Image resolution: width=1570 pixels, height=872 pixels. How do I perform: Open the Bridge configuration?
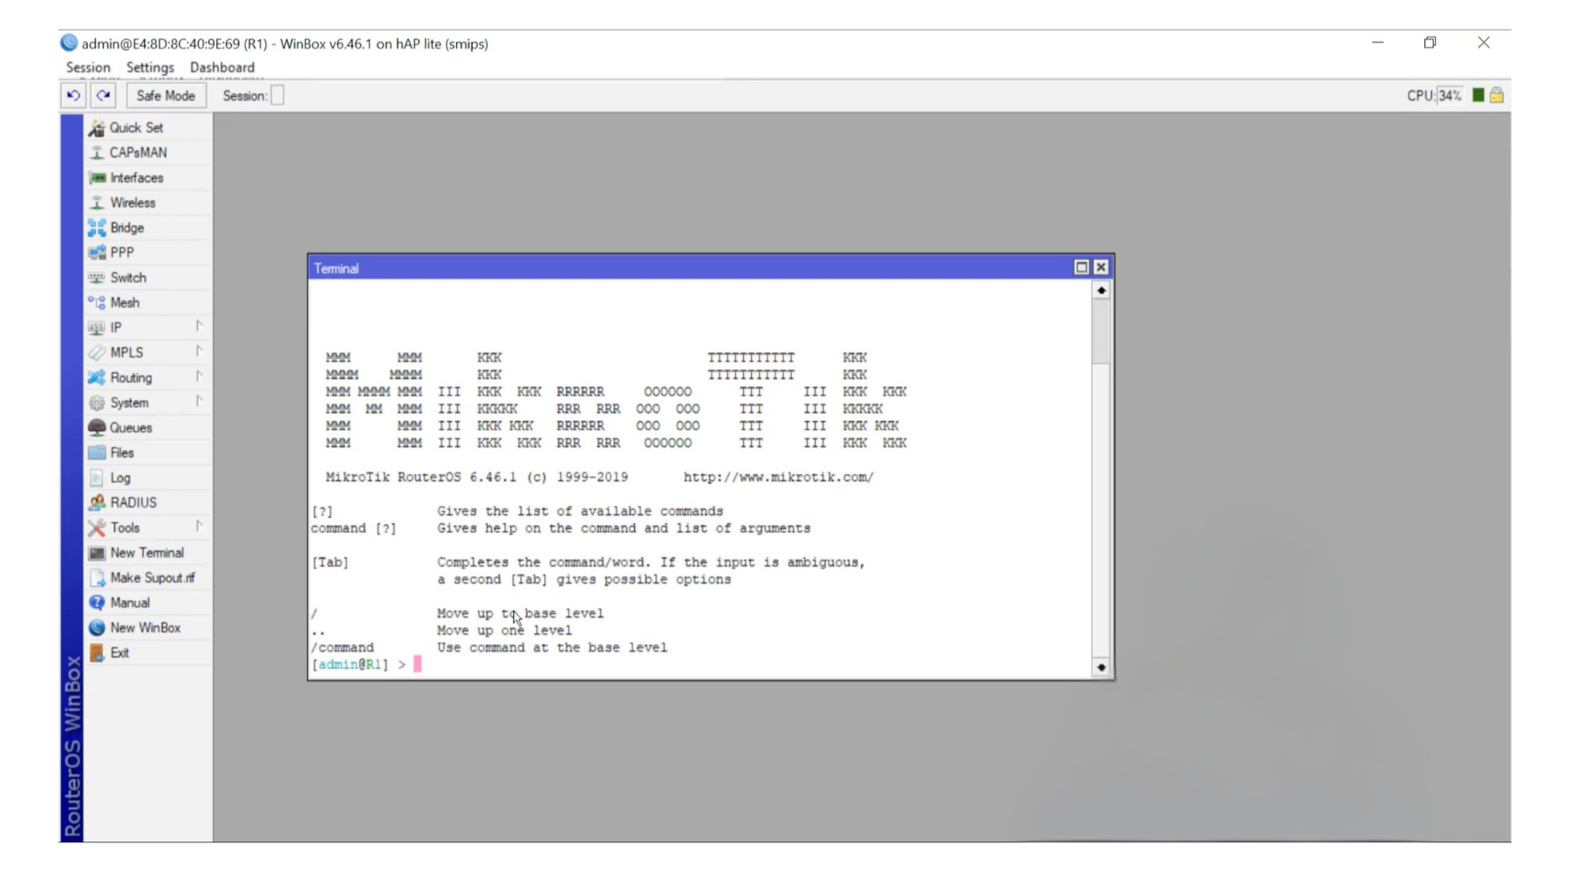(126, 228)
